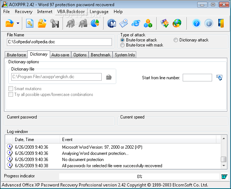
Task: Select Dictionary attack radio button
Action: point(175,40)
